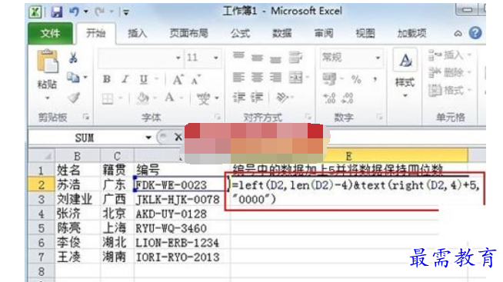Open the name box dropdown arrow
503x282 pixels.
pyautogui.click(x=148, y=138)
